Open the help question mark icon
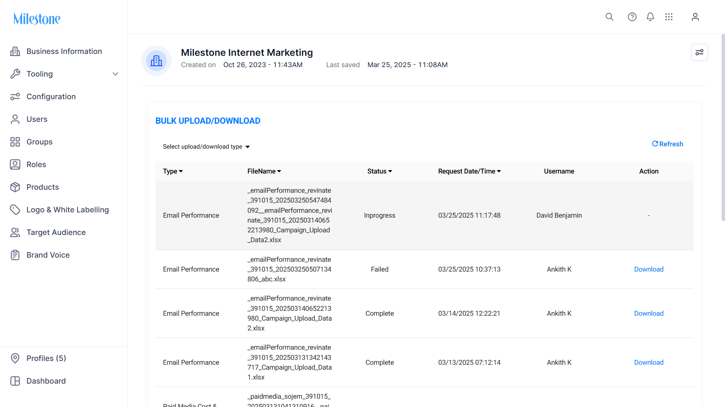The image size is (725, 407). pos(632,17)
